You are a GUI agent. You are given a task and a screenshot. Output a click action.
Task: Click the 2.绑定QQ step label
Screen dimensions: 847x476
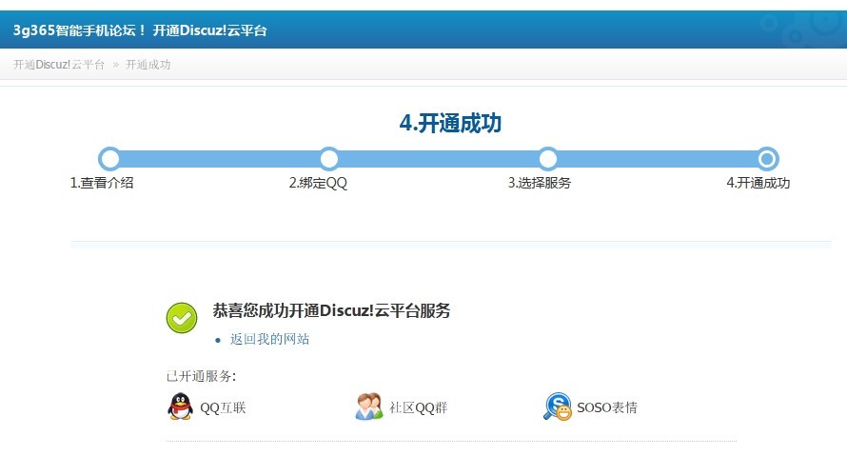point(318,183)
